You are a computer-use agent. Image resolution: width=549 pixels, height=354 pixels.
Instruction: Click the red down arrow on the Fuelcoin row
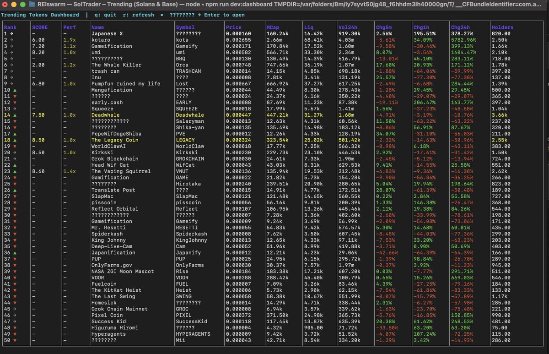click(x=15, y=284)
